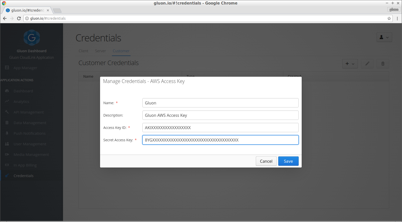
Task: Click the Save button in the dialog
Action: [288, 161]
